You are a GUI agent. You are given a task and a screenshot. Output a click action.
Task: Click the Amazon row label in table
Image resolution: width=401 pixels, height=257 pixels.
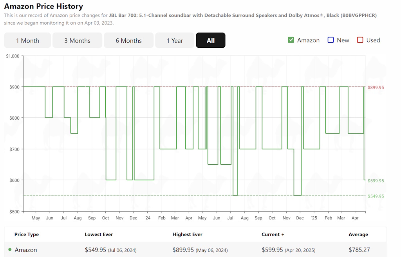[x=26, y=250]
